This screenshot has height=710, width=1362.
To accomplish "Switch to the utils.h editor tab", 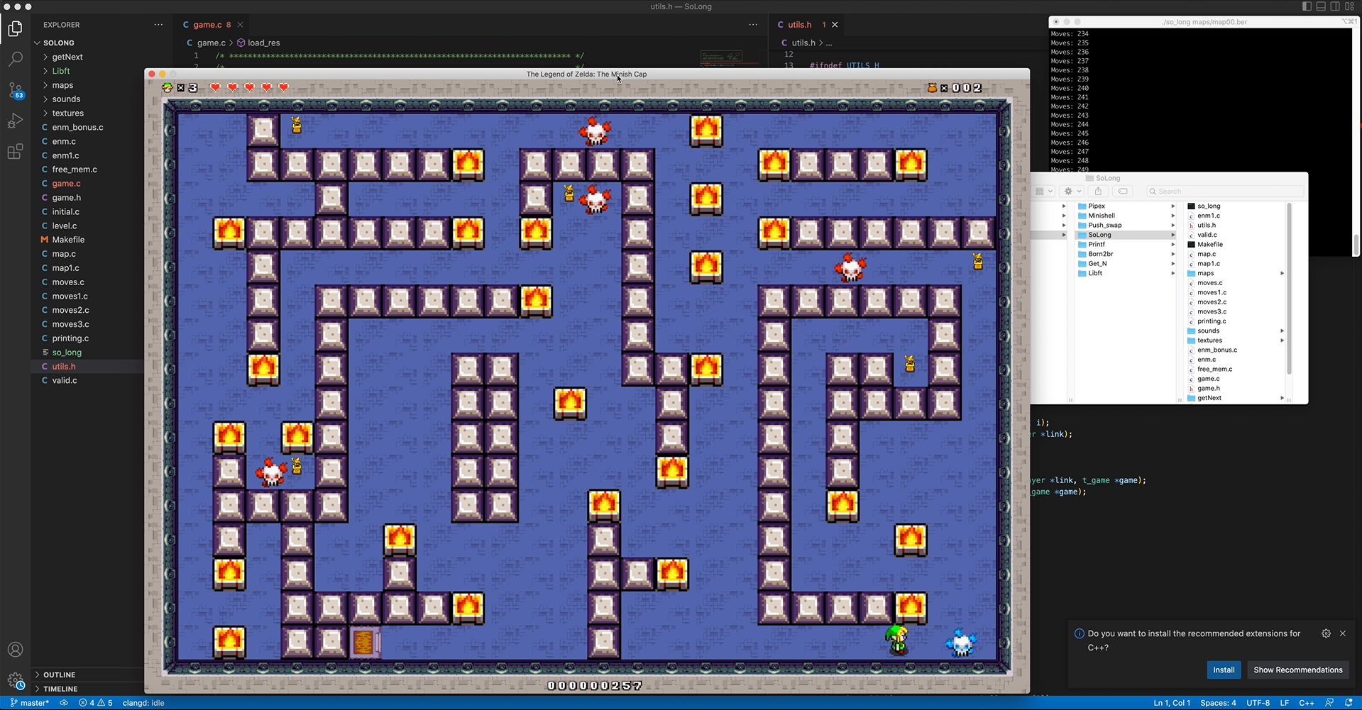I will (x=799, y=25).
